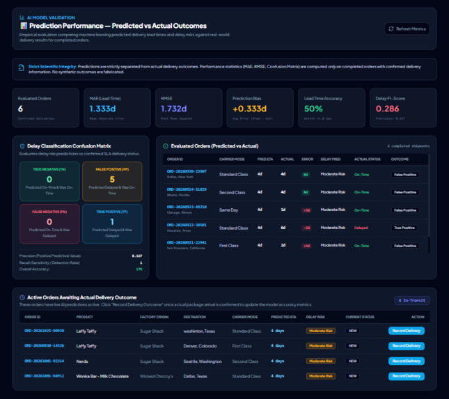
Task: Click the Moderate Risk badge in Nerds row
Action: click(320, 361)
